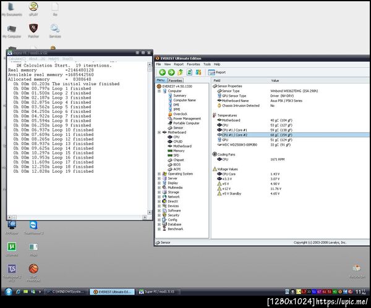Open the Help menu in EVEREST
Viewport: 371px width, 308px height.
[217, 64]
